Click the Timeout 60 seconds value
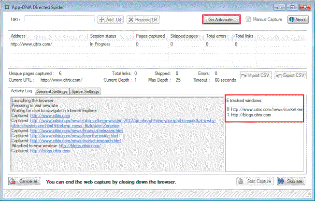Screen dimensions: 315x201 pos(225,80)
